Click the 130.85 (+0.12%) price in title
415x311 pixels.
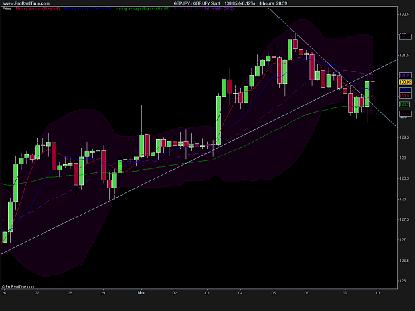tap(240, 3)
